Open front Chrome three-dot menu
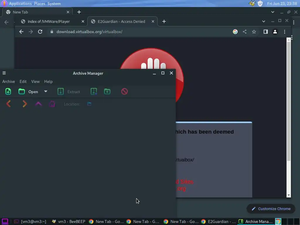This screenshot has width=300, height=225. pyautogui.click(x=284, y=32)
